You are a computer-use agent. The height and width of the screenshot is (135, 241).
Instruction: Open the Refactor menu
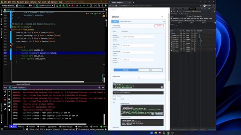point(34,2)
